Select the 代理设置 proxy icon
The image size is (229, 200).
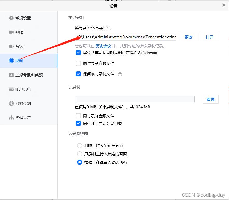point(11,118)
